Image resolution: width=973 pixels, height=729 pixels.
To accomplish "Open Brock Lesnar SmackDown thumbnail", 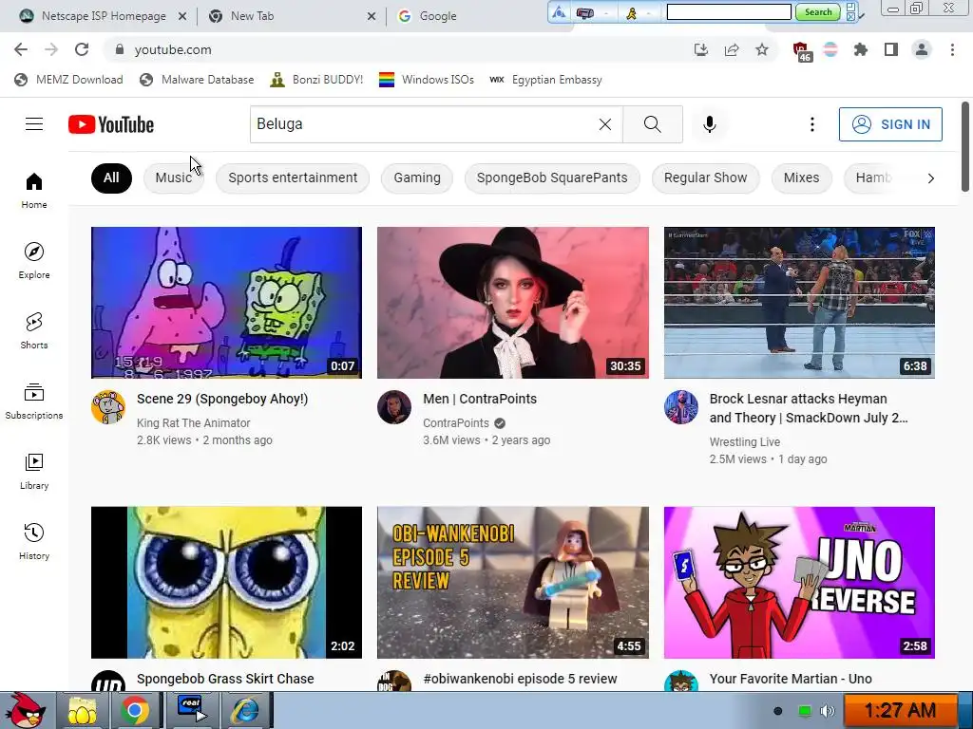I will [799, 303].
